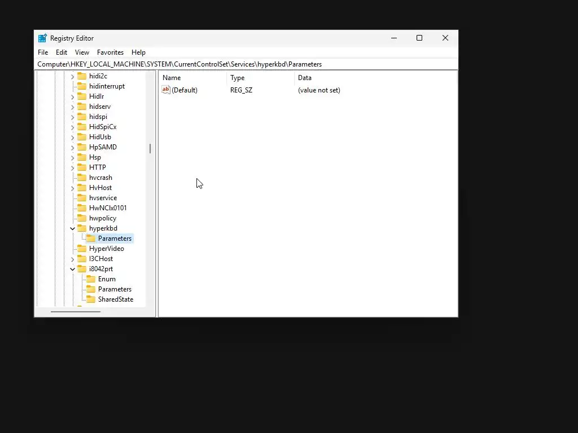Select the hwpolicy folder icon

point(82,218)
